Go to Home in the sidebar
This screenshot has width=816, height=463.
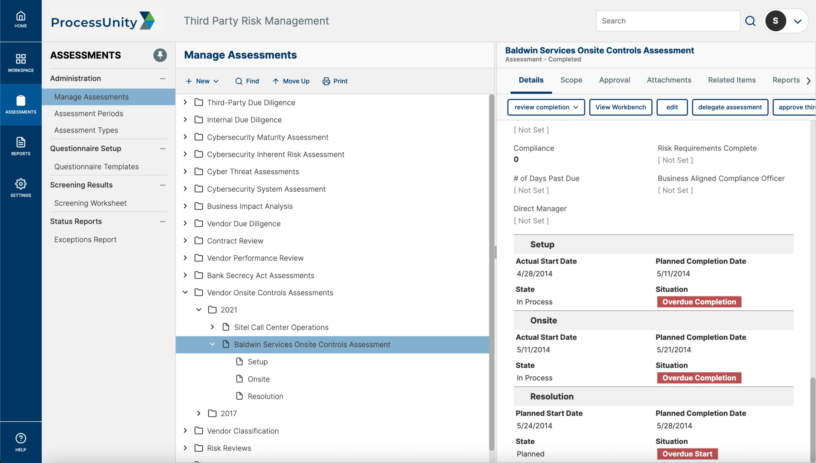pyautogui.click(x=21, y=20)
